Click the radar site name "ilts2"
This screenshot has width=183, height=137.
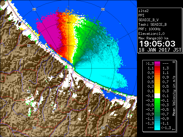click(144, 11)
